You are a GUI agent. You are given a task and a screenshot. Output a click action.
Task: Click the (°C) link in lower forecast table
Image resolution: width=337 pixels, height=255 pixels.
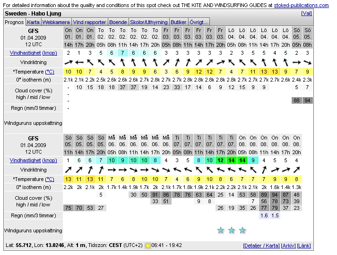tap(50, 179)
